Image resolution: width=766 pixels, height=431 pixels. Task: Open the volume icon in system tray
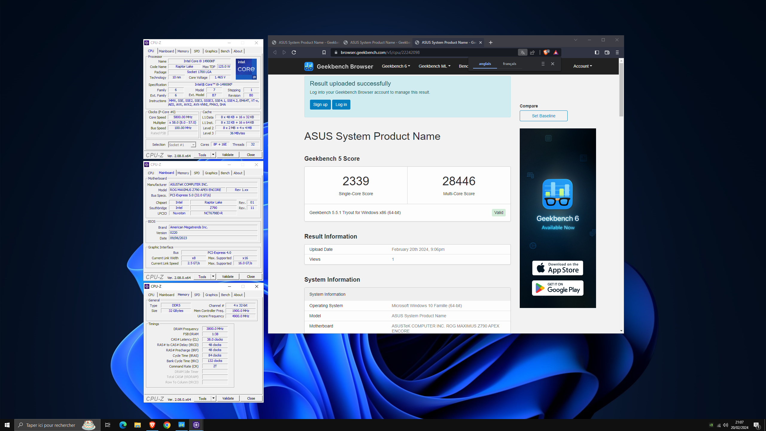726,425
